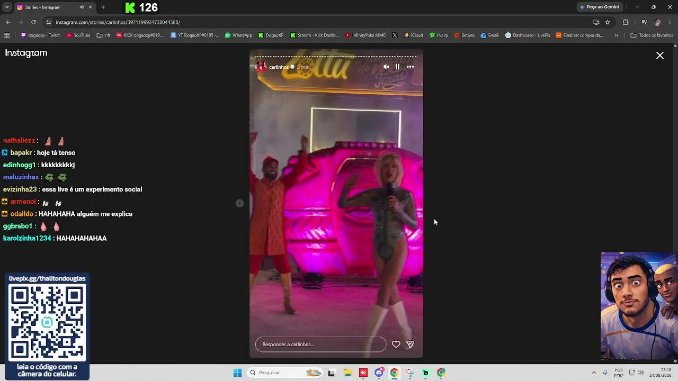View site information for instagram.com
This screenshot has height=381, width=678.
pyautogui.click(x=49, y=22)
